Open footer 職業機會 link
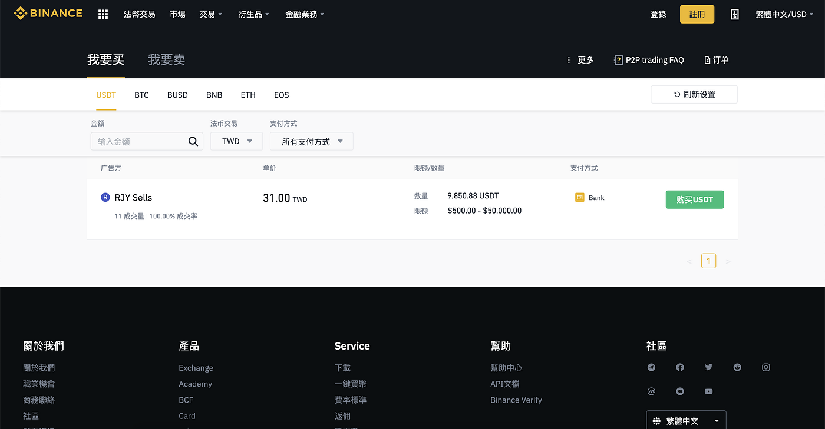 coord(39,384)
